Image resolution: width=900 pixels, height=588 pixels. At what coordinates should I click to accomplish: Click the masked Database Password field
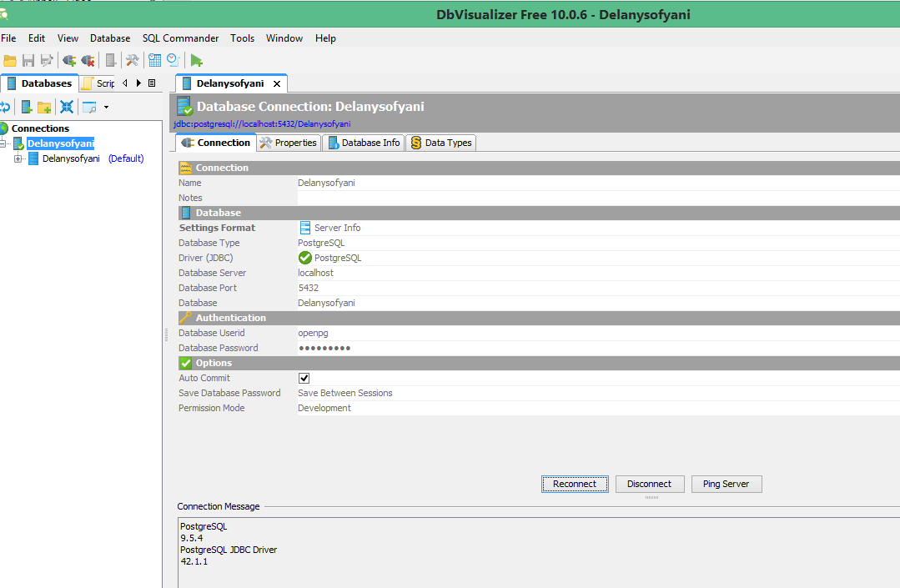598,348
